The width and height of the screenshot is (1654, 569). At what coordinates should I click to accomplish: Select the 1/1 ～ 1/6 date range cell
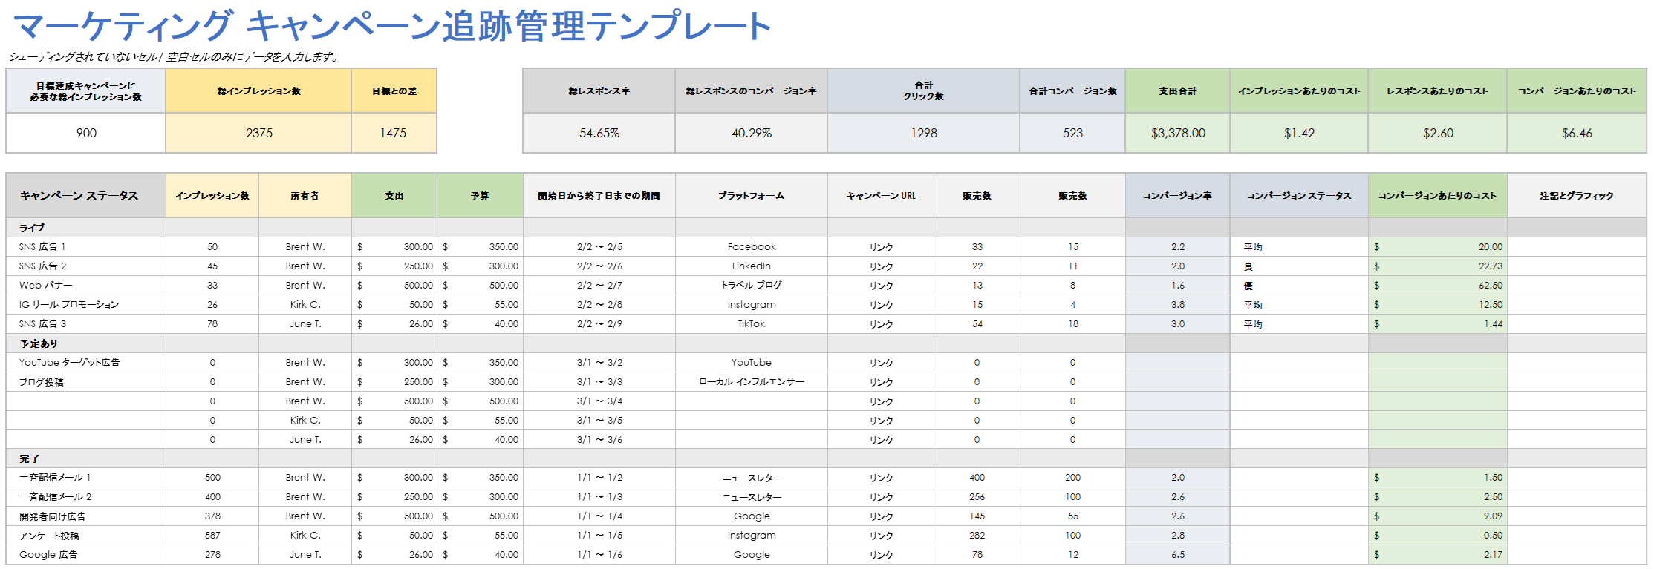pyautogui.click(x=599, y=555)
